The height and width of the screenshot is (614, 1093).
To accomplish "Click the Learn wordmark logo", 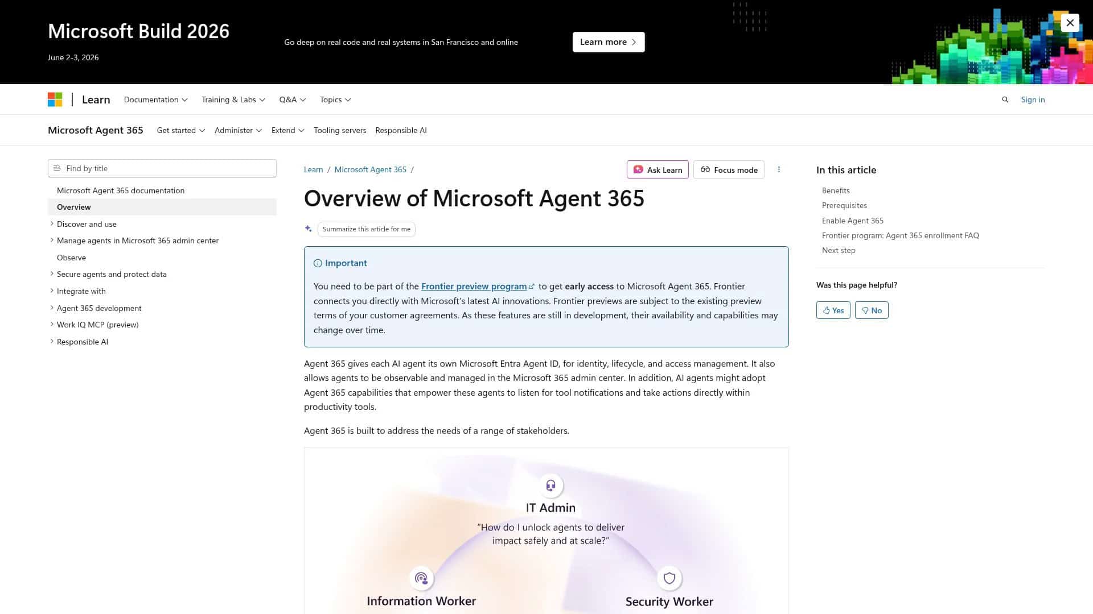I will [x=96, y=99].
